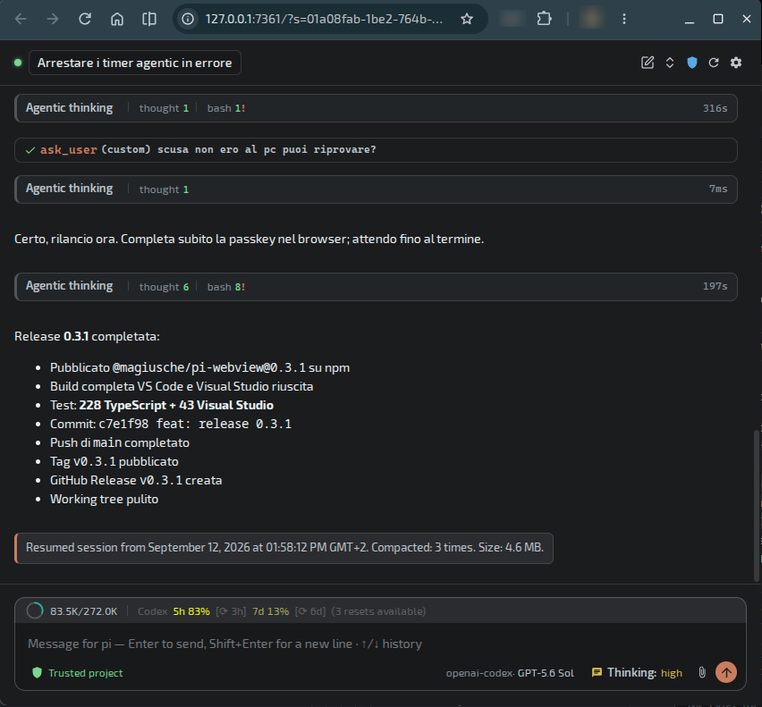
Task: Click the '7d 13%' usage value
Action: pos(271,611)
